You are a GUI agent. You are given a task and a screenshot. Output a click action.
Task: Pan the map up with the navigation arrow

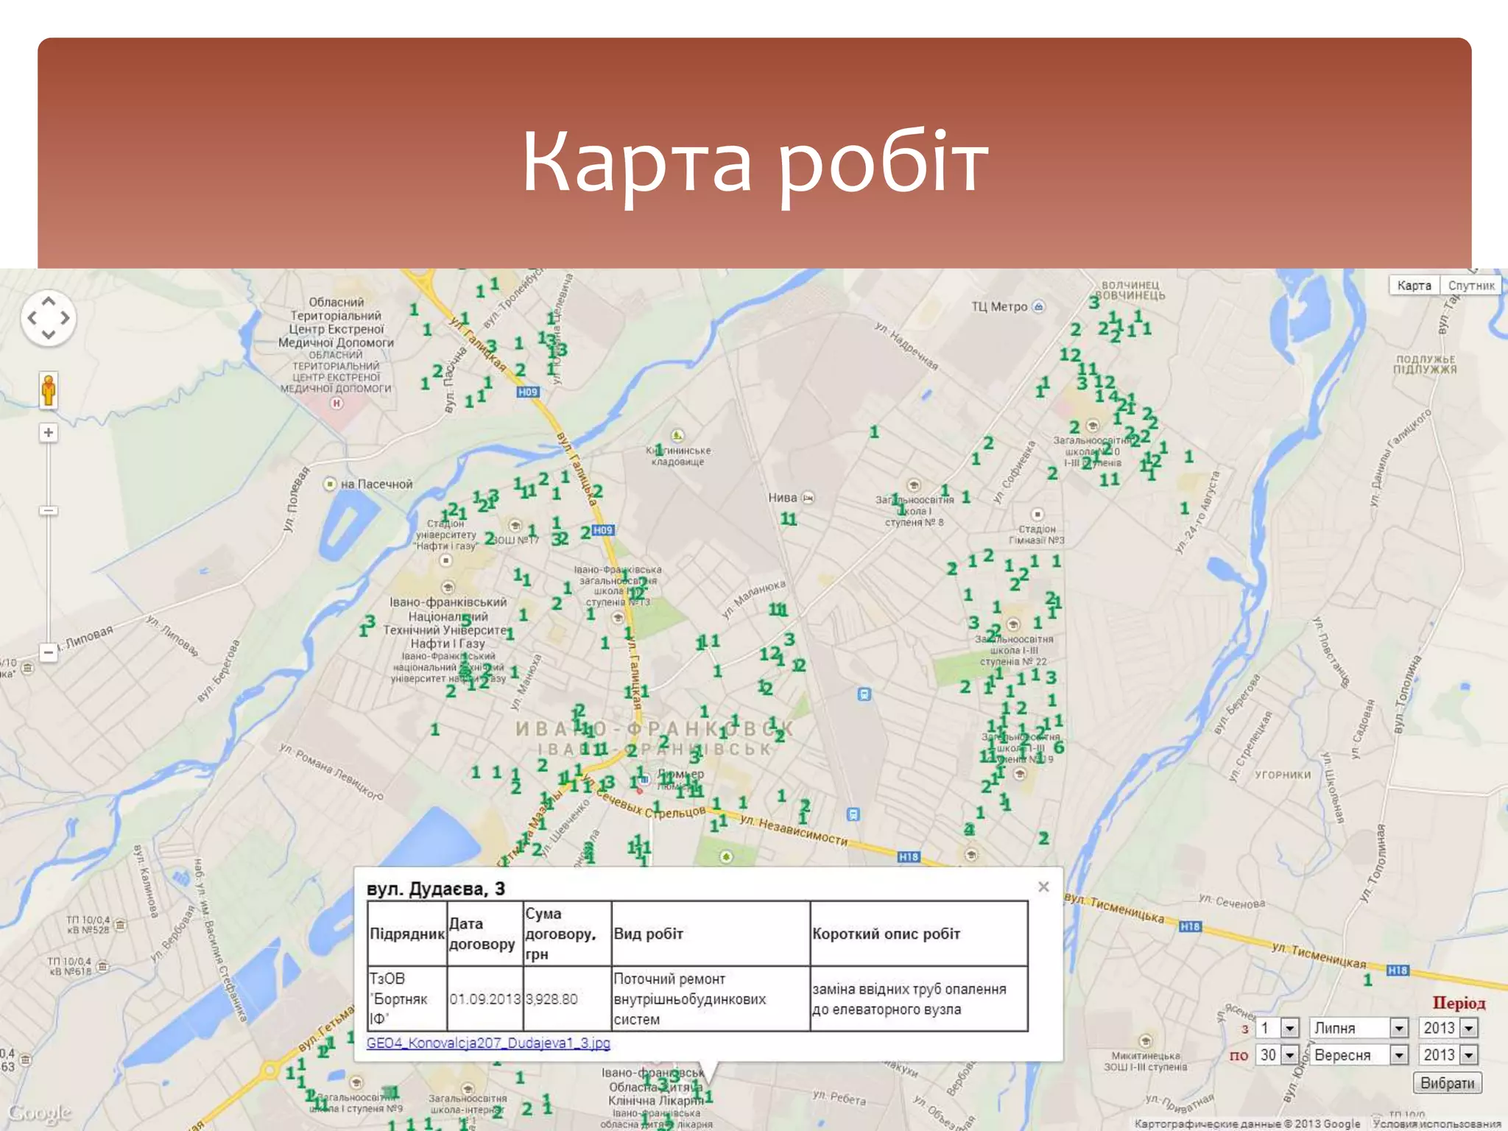pyautogui.click(x=48, y=300)
